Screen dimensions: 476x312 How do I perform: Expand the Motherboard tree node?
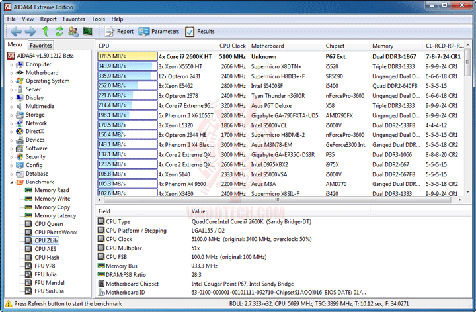(11, 73)
